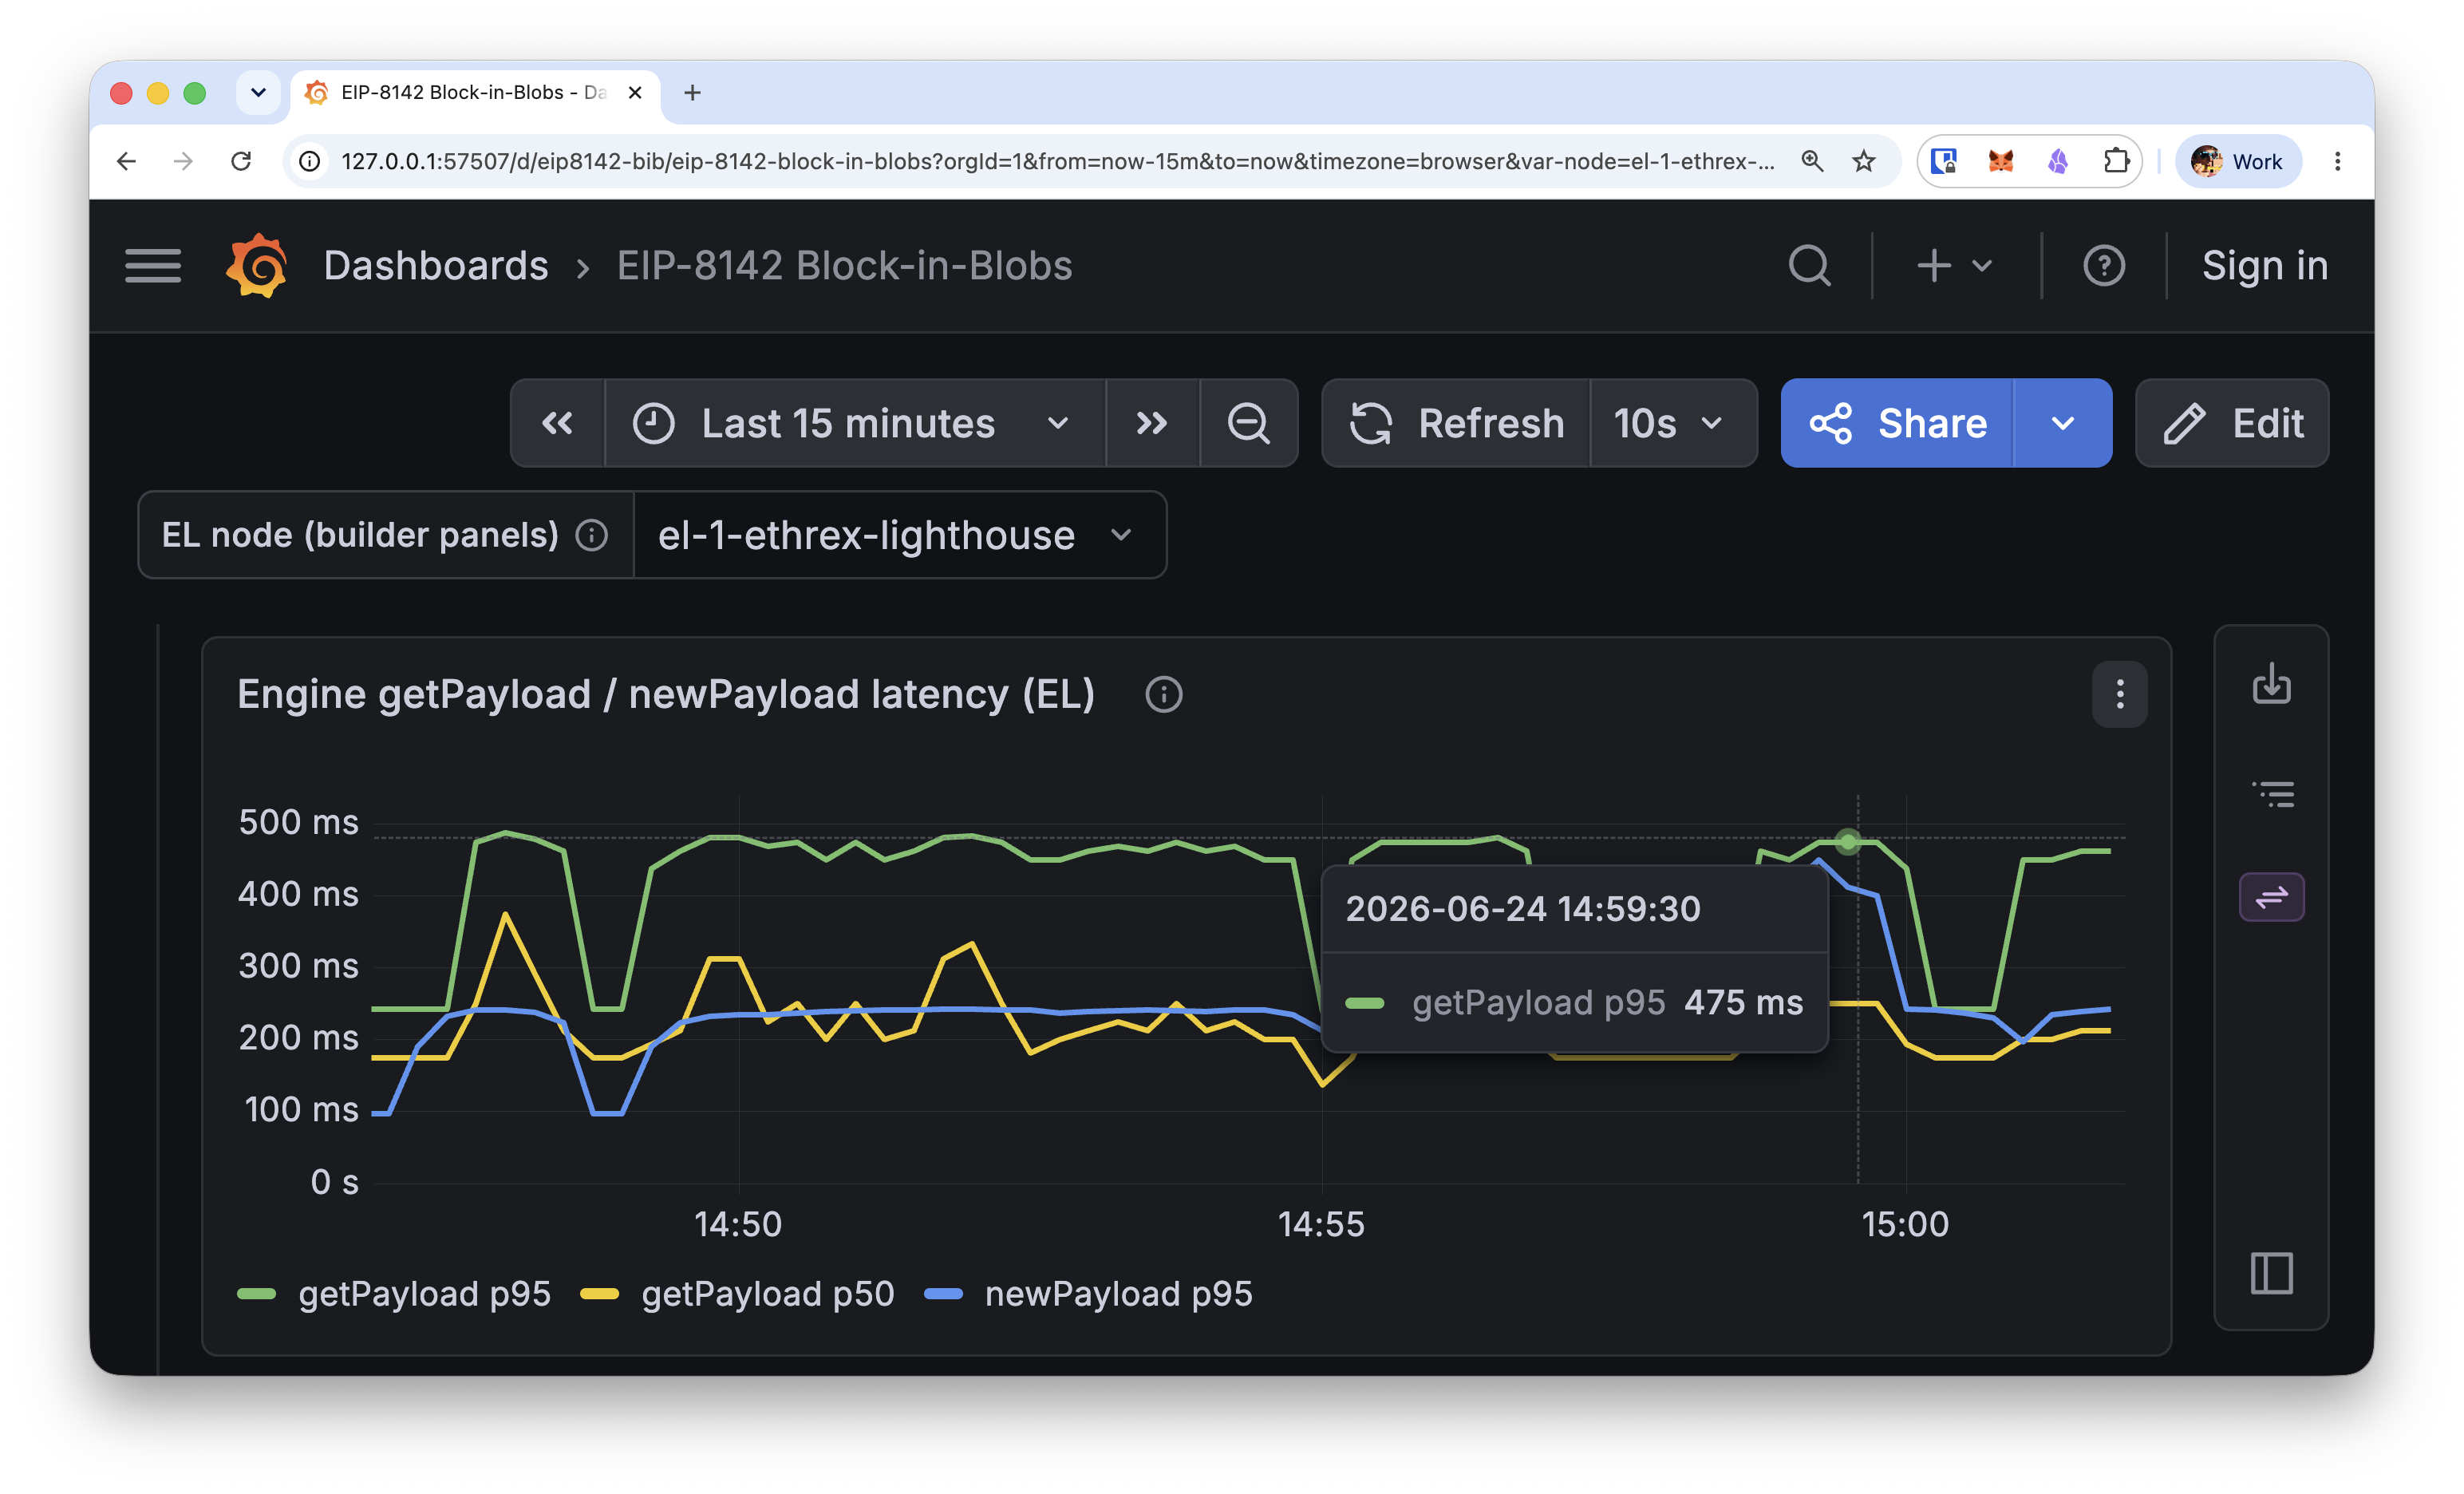2464x1494 pixels.
Task: Click the blue Share button
Action: (1897, 423)
